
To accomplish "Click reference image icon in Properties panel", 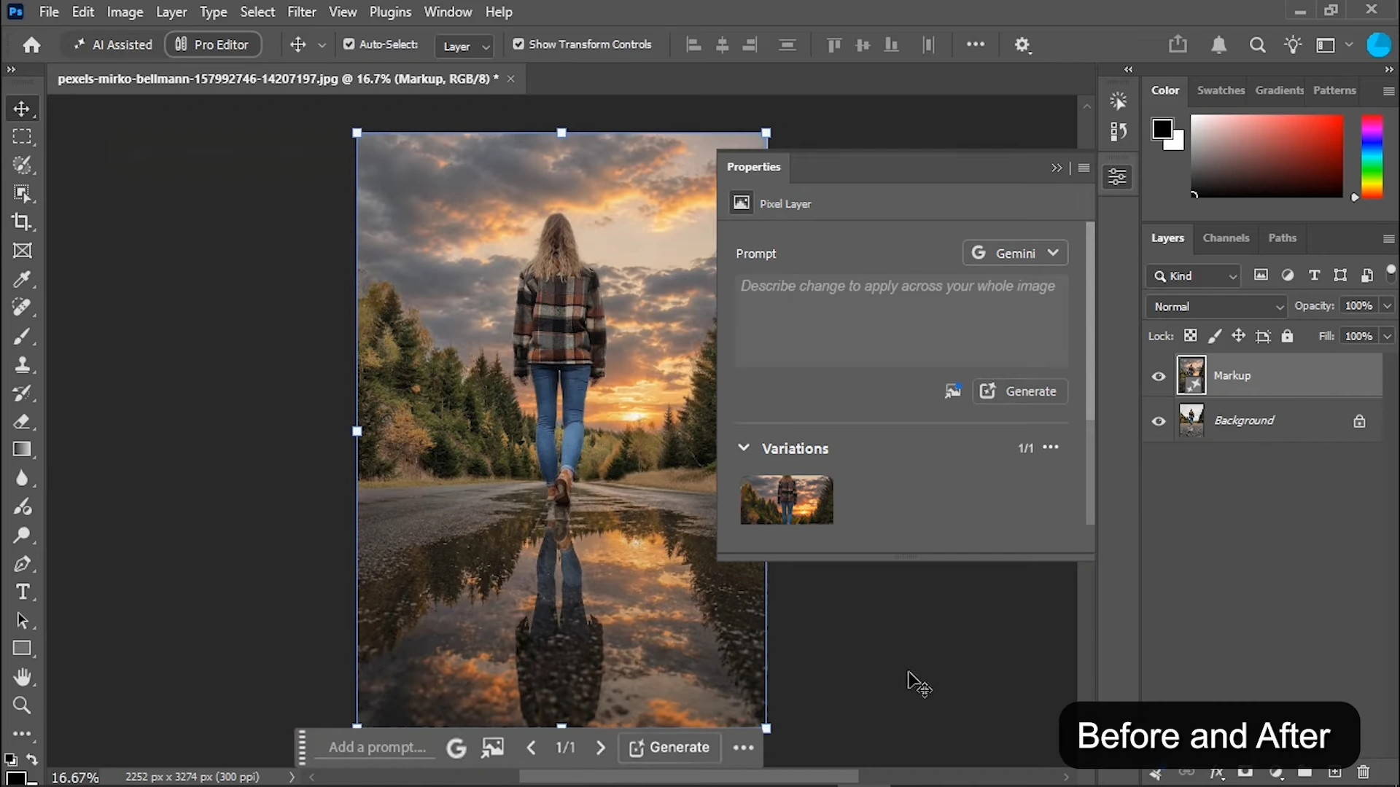I will pyautogui.click(x=952, y=391).
